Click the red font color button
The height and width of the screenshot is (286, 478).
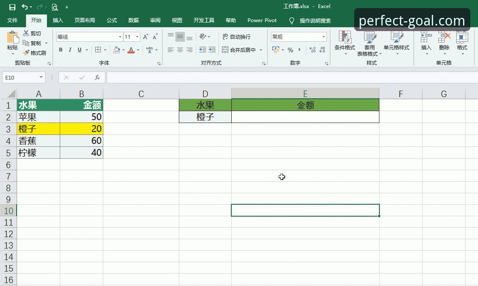pyautogui.click(x=131, y=50)
